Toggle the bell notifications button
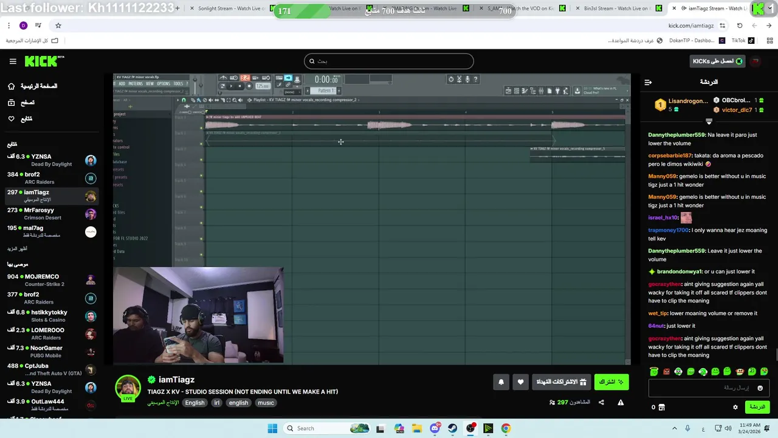Screen dimensions: 778x438 point(501,382)
